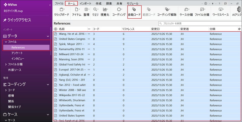Sort by the 変更日 column header
The height and width of the screenshot is (122, 242).
pyautogui.click(x=155, y=29)
